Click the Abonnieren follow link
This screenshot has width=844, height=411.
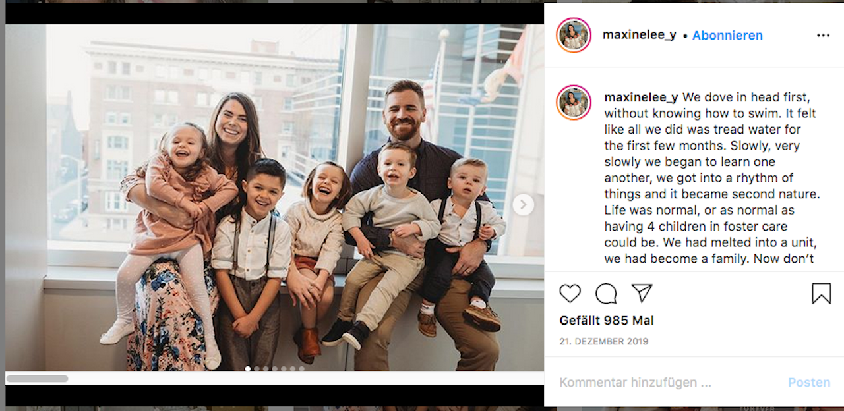click(727, 36)
